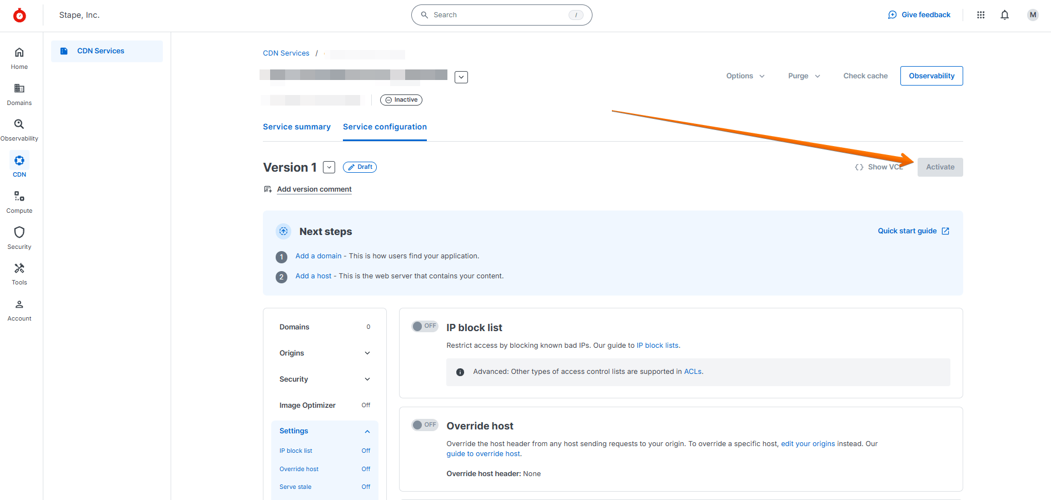
Task: Open CDN Services sidebar entry
Action: tap(107, 51)
